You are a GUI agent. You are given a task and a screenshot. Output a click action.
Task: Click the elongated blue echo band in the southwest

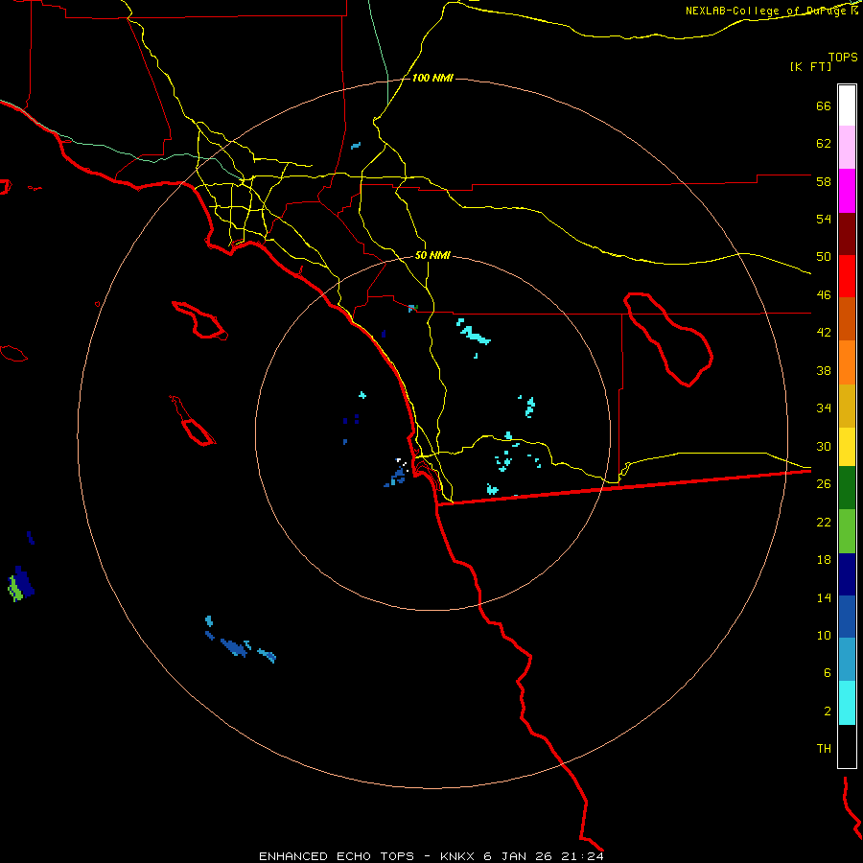click(236, 648)
